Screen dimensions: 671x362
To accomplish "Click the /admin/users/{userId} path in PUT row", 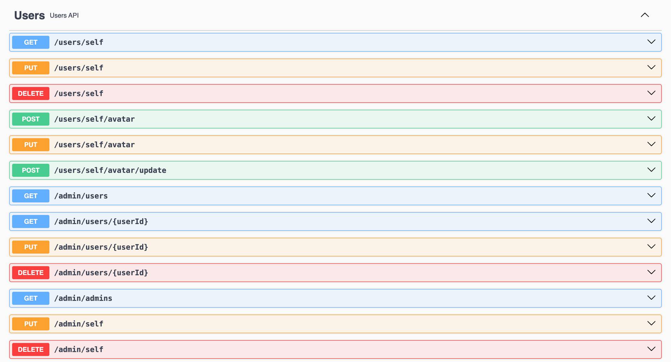I will 101,247.
